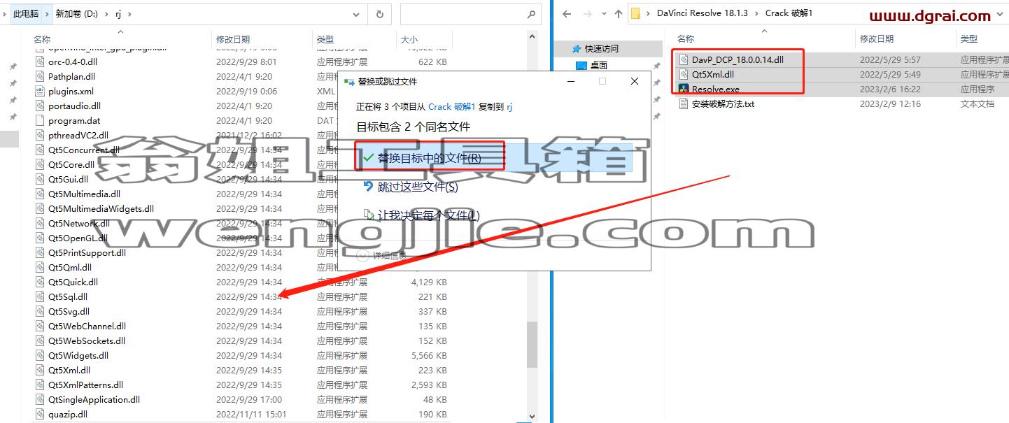Go up one folder level in right window
Image resolution: width=1009 pixels, height=423 pixels.
tap(618, 13)
